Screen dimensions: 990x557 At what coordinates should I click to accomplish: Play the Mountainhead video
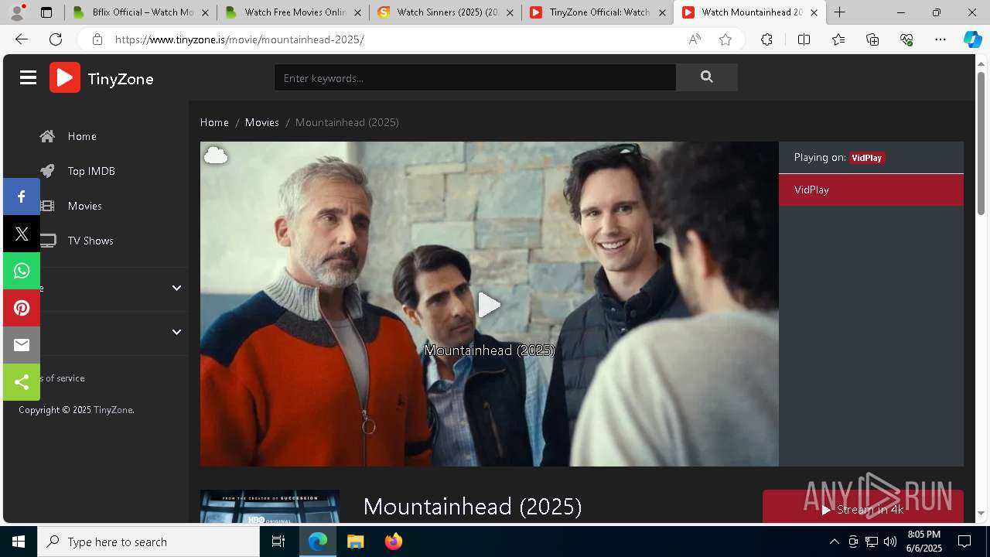coord(489,305)
